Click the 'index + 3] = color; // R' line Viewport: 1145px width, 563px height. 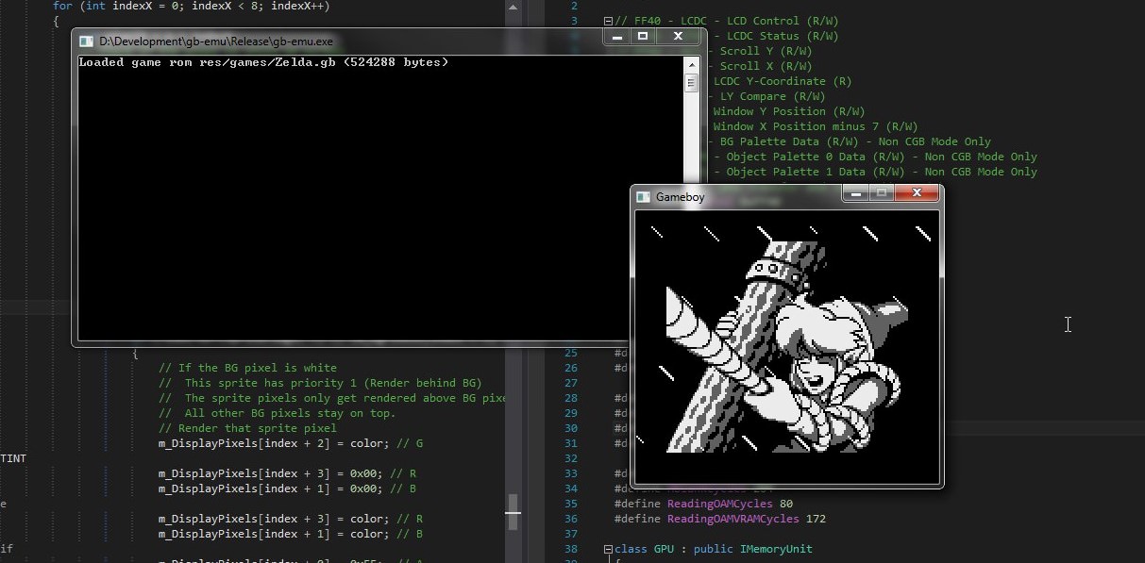click(x=291, y=519)
